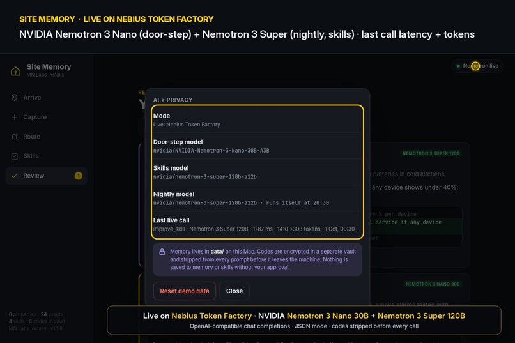Click the Reset demo data button
This screenshot has width=515, height=343.
coord(185,291)
